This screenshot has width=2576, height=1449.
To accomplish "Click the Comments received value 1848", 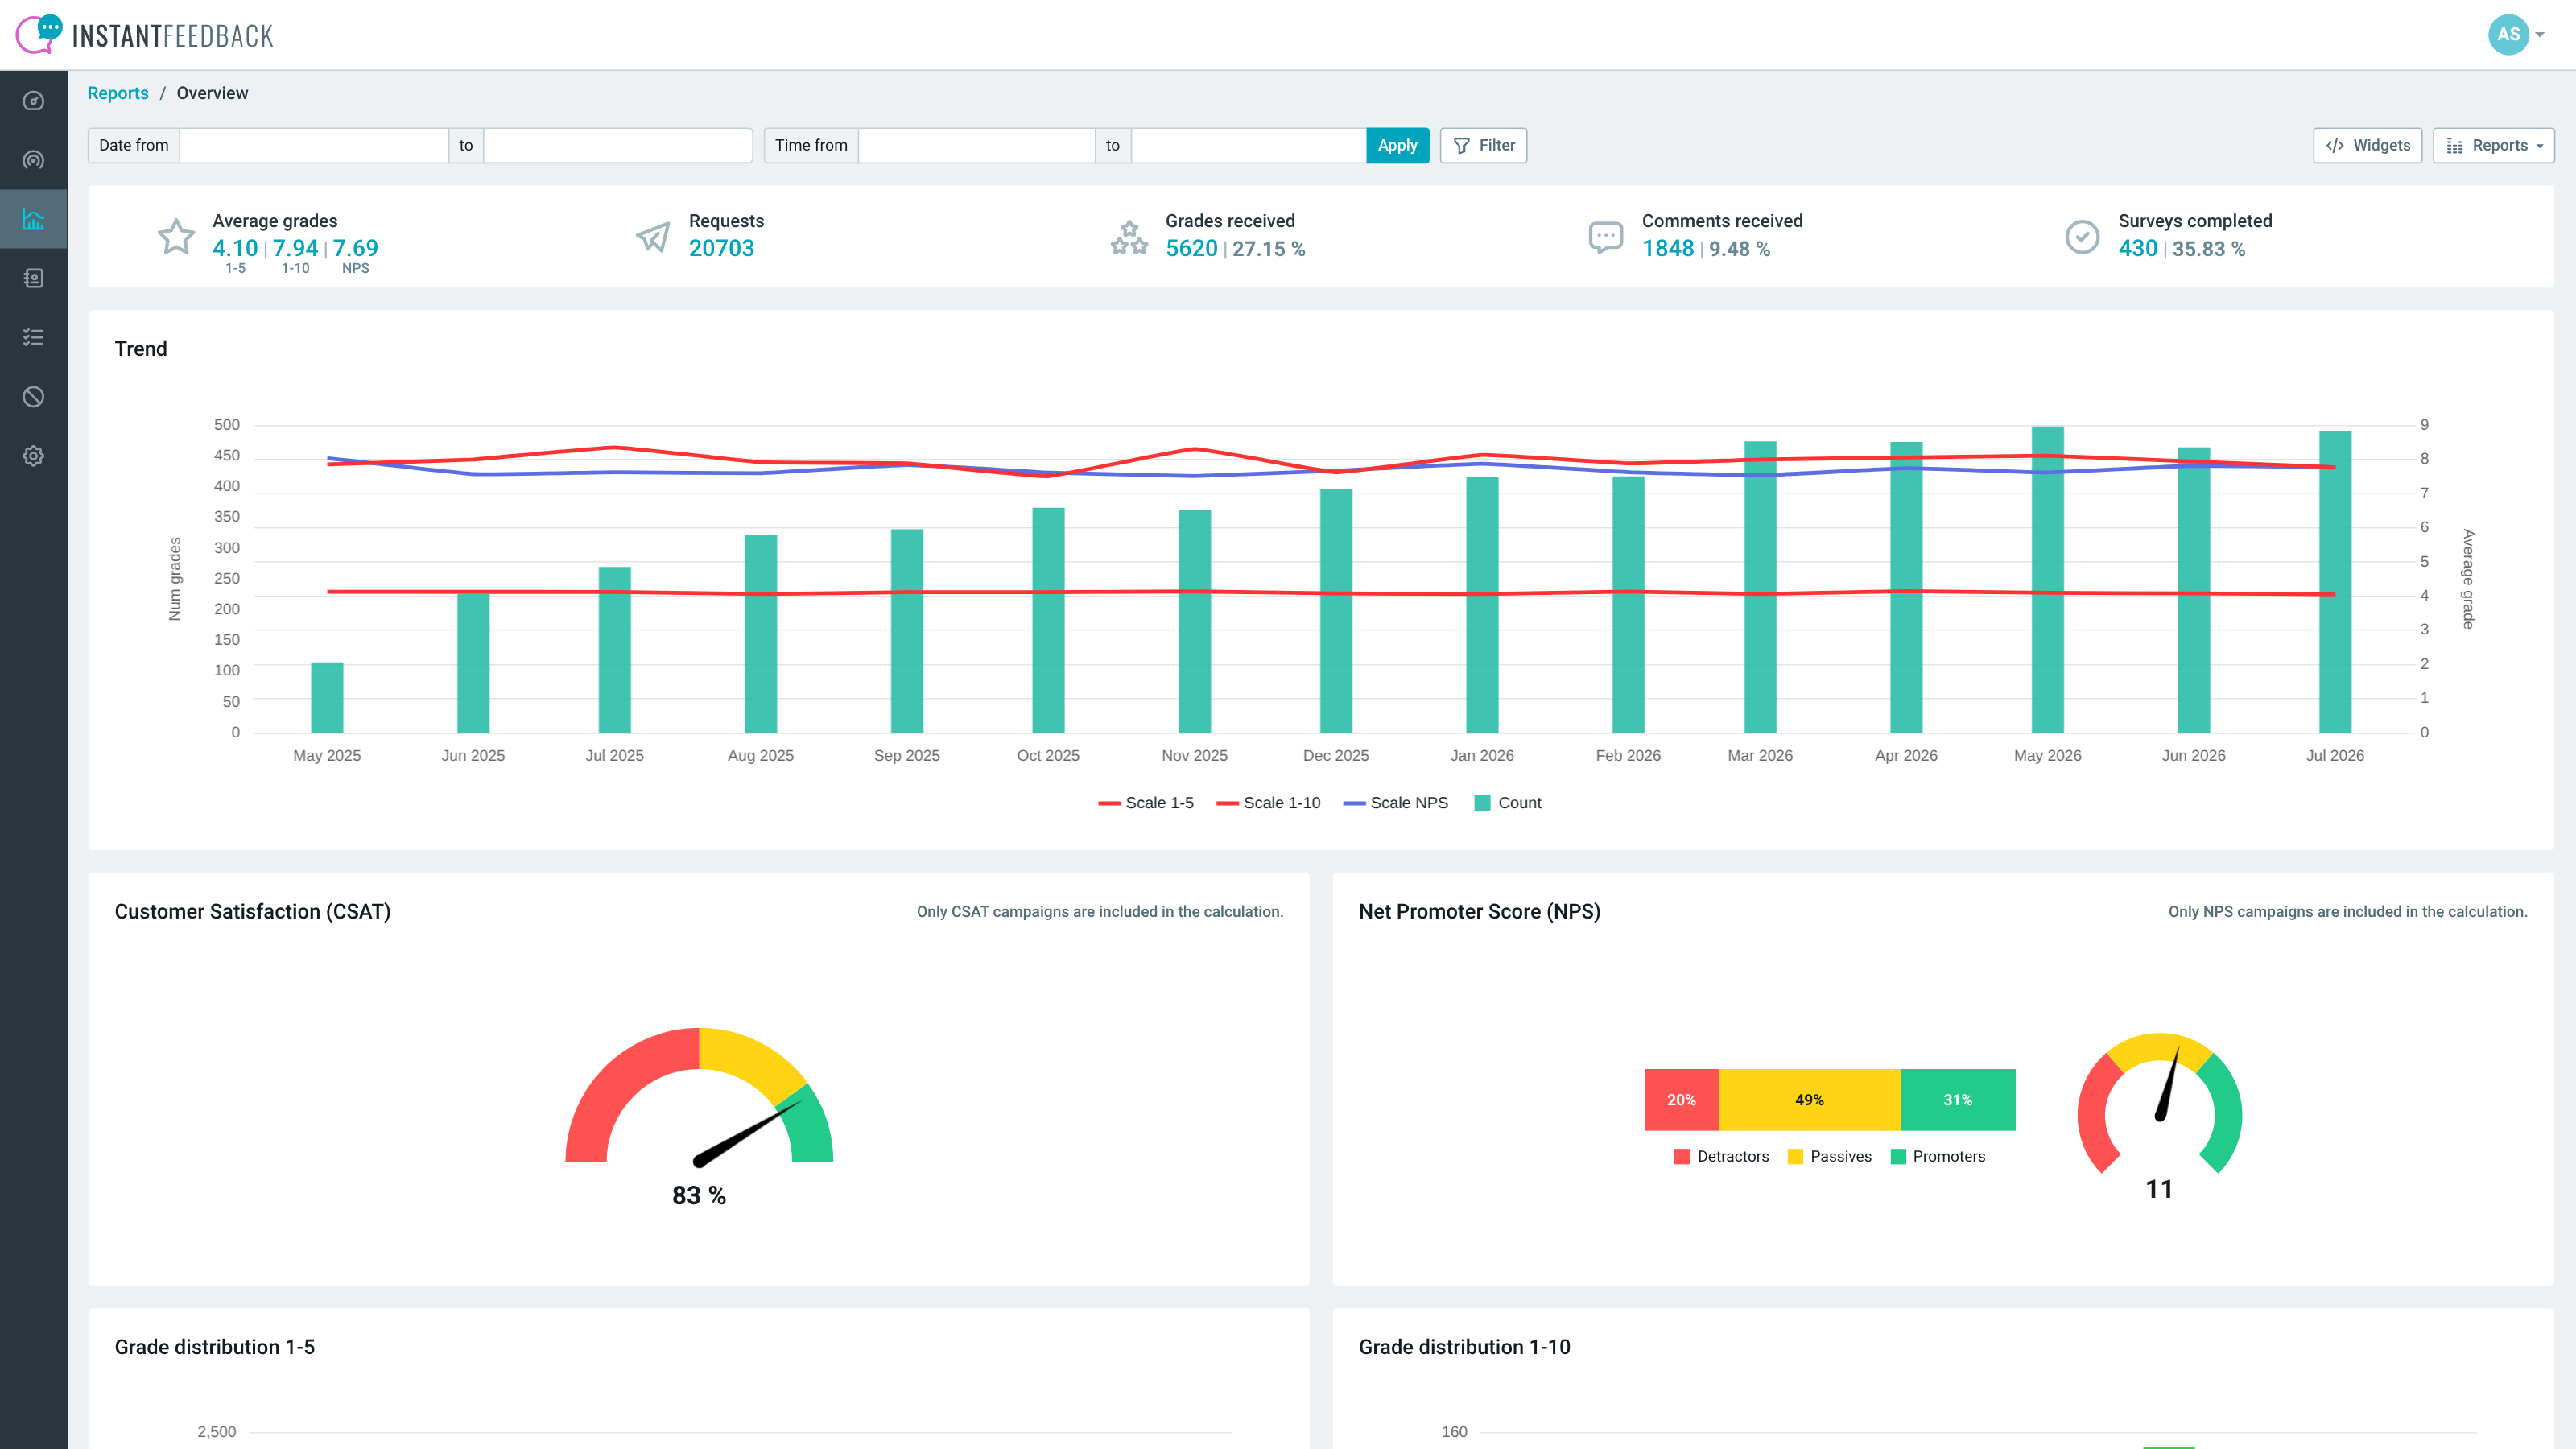I will tap(1668, 248).
